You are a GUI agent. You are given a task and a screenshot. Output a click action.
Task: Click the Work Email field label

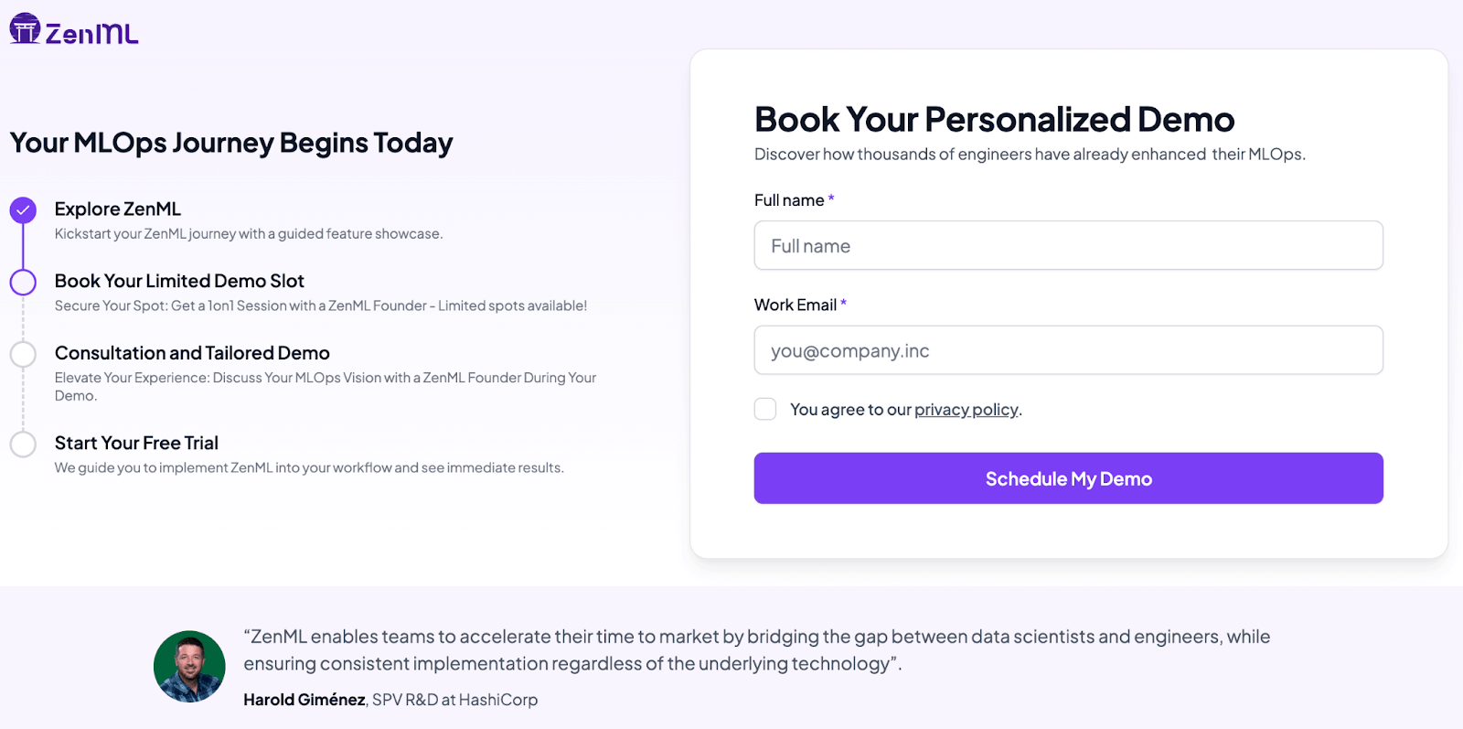pos(795,306)
